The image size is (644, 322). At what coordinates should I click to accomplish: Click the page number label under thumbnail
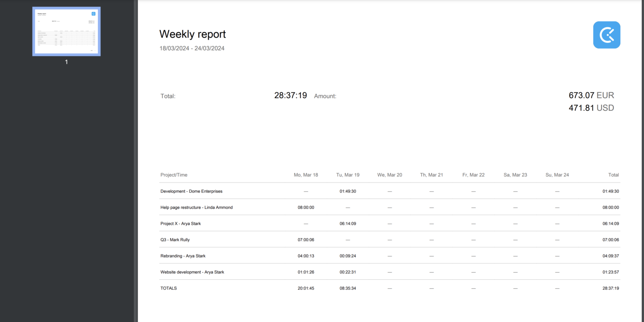[x=66, y=62]
